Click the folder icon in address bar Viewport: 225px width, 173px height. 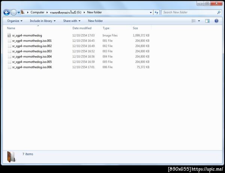[23, 12]
